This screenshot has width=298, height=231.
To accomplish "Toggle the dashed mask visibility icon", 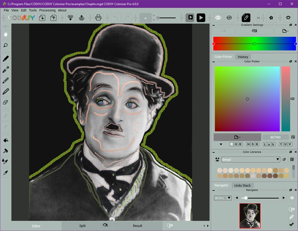I will point(229,18).
